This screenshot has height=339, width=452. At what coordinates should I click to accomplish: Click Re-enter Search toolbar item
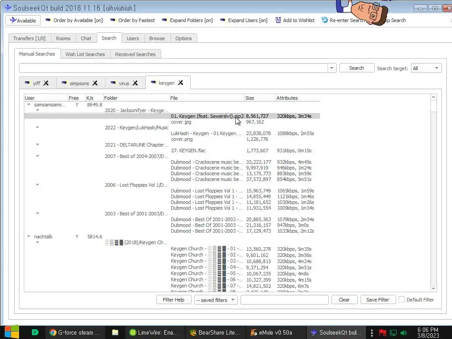click(x=343, y=20)
